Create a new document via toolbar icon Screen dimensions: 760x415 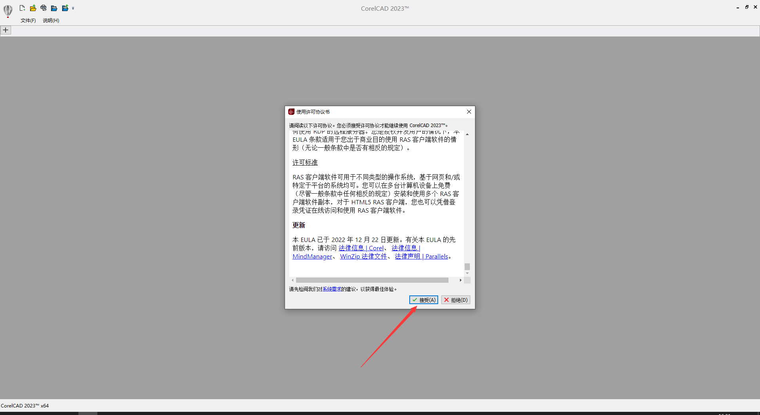22,8
